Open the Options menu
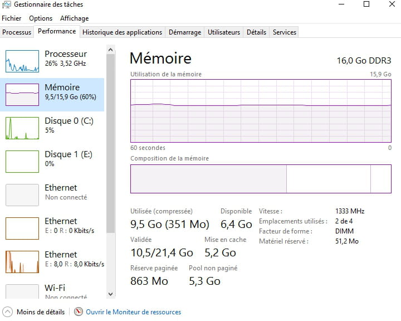The width and height of the screenshot is (401, 321). click(41, 18)
